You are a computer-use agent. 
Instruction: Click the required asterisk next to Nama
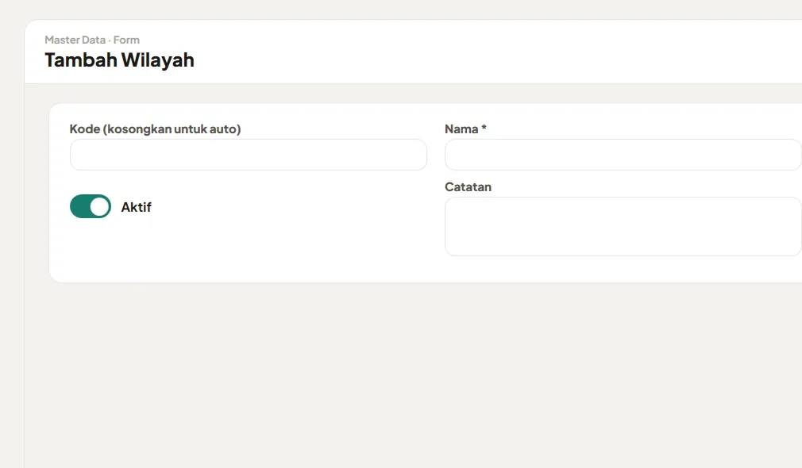484,129
